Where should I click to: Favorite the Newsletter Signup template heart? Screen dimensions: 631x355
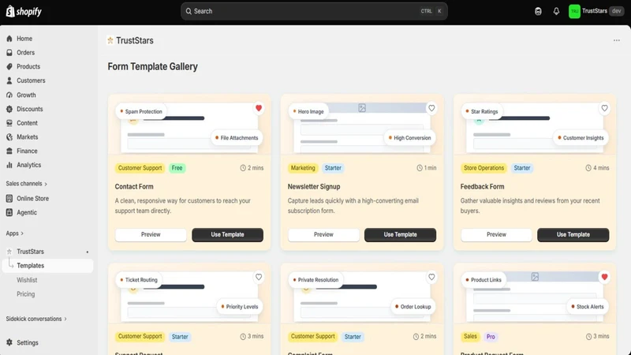[x=431, y=108]
